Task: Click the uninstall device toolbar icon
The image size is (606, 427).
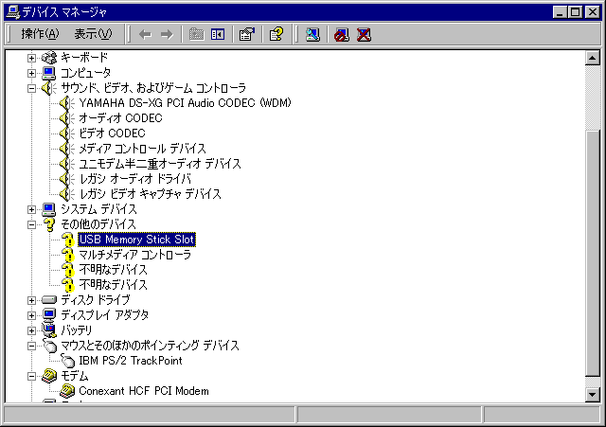Action: coord(364,35)
